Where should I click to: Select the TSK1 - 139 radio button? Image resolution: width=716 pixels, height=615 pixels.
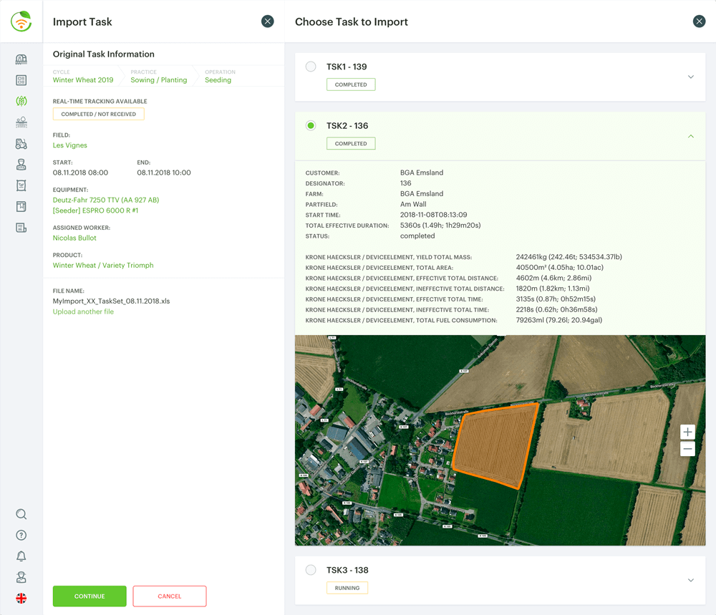[311, 67]
